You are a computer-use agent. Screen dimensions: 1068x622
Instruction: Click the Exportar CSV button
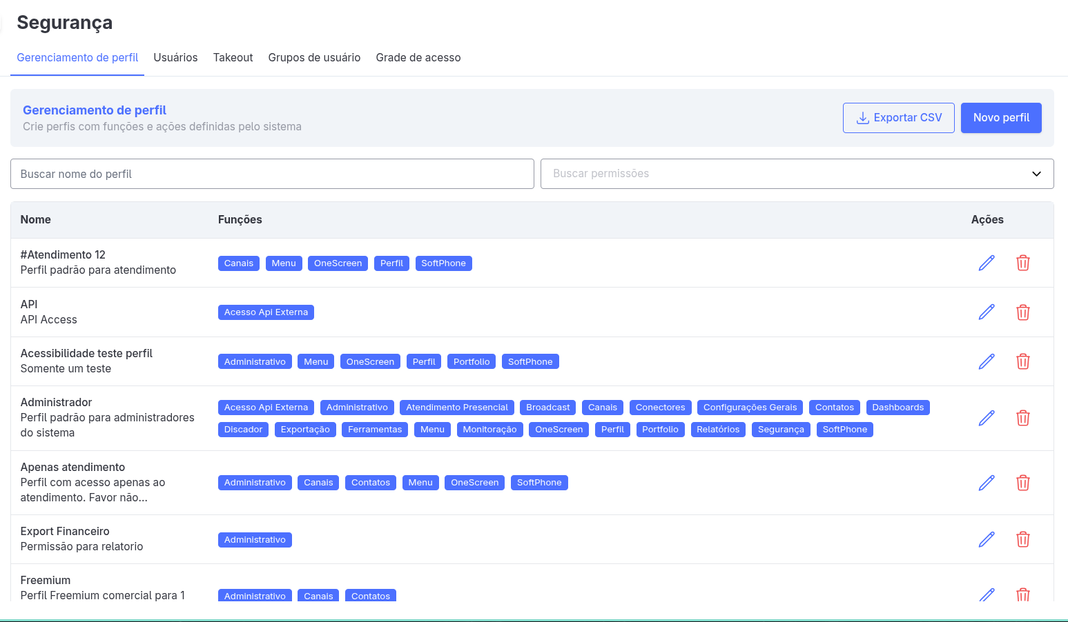coord(898,118)
